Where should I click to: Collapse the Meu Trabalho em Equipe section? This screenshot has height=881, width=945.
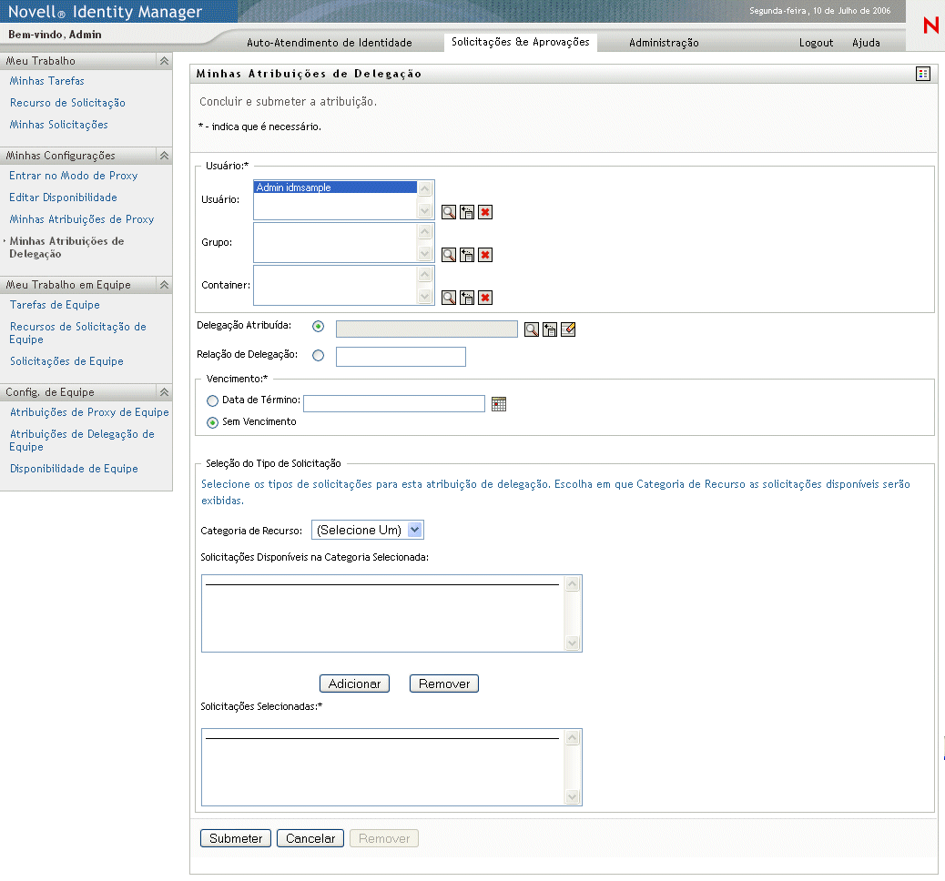click(x=164, y=285)
